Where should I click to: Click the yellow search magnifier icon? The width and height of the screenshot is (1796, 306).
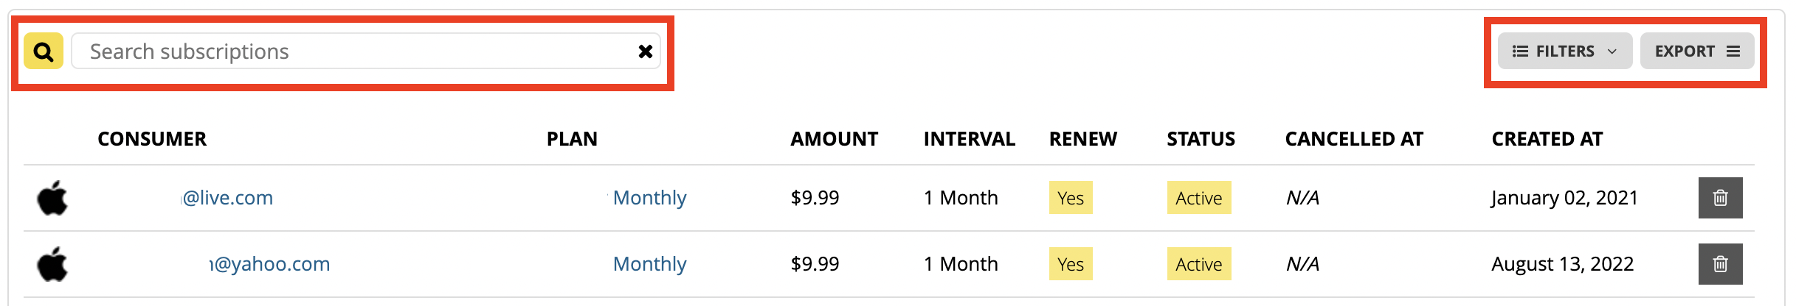click(44, 51)
